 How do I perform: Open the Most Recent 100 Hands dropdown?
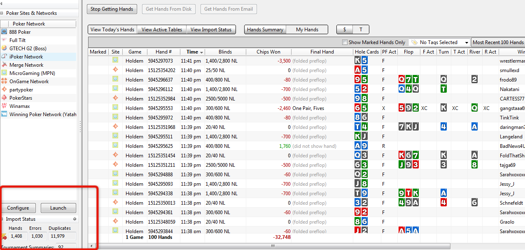point(498,42)
